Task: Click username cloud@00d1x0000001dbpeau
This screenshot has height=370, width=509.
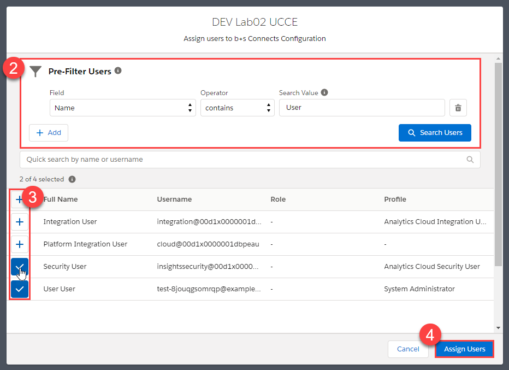Action: [208, 244]
